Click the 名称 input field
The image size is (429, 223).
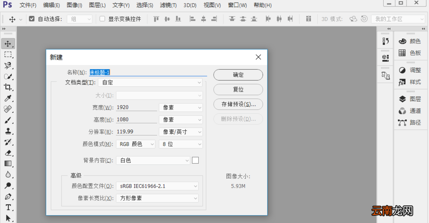148,72
